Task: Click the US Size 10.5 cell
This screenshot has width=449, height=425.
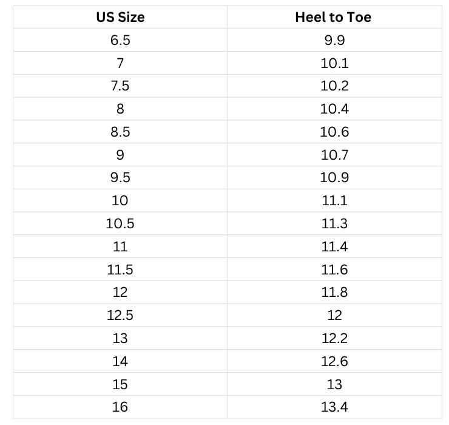Action: pos(120,223)
